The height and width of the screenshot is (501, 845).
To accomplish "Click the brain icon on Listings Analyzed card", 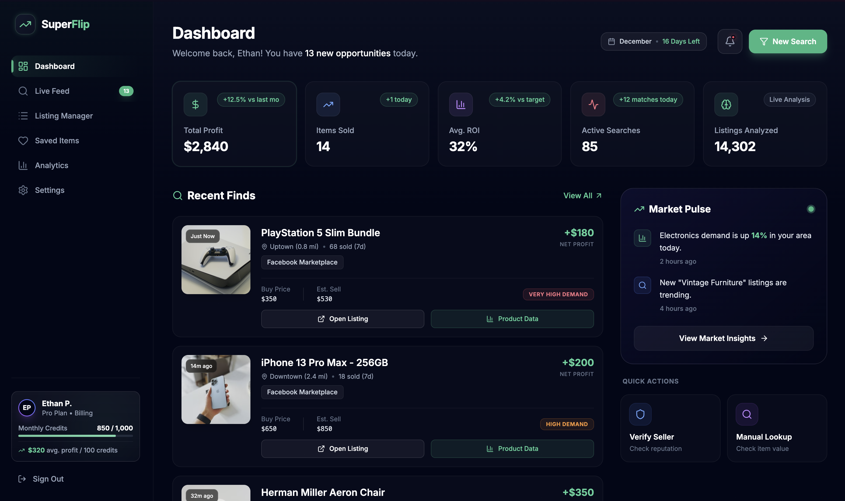I will (x=725, y=104).
